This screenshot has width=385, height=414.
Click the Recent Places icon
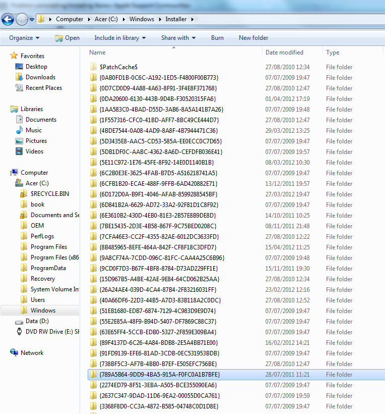[x=19, y=88]
